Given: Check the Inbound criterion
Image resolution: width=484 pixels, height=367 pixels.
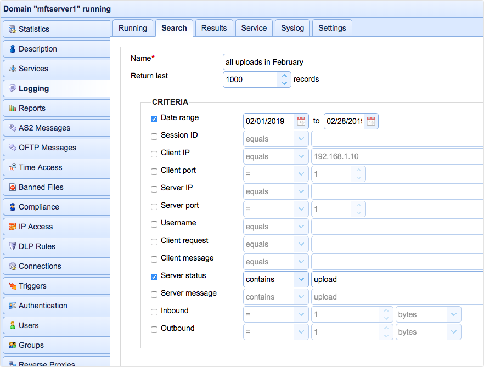Looking at the screenshot, I should pyautogui.click(x=154, y=311).
